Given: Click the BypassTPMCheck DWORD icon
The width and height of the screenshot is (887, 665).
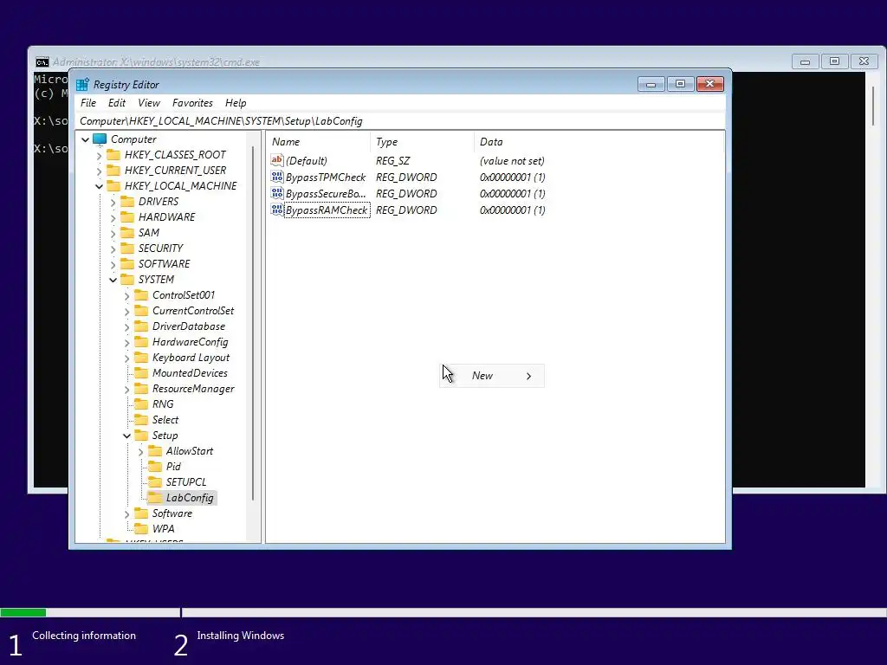Looking at the screenshot, I should point(276,177).
